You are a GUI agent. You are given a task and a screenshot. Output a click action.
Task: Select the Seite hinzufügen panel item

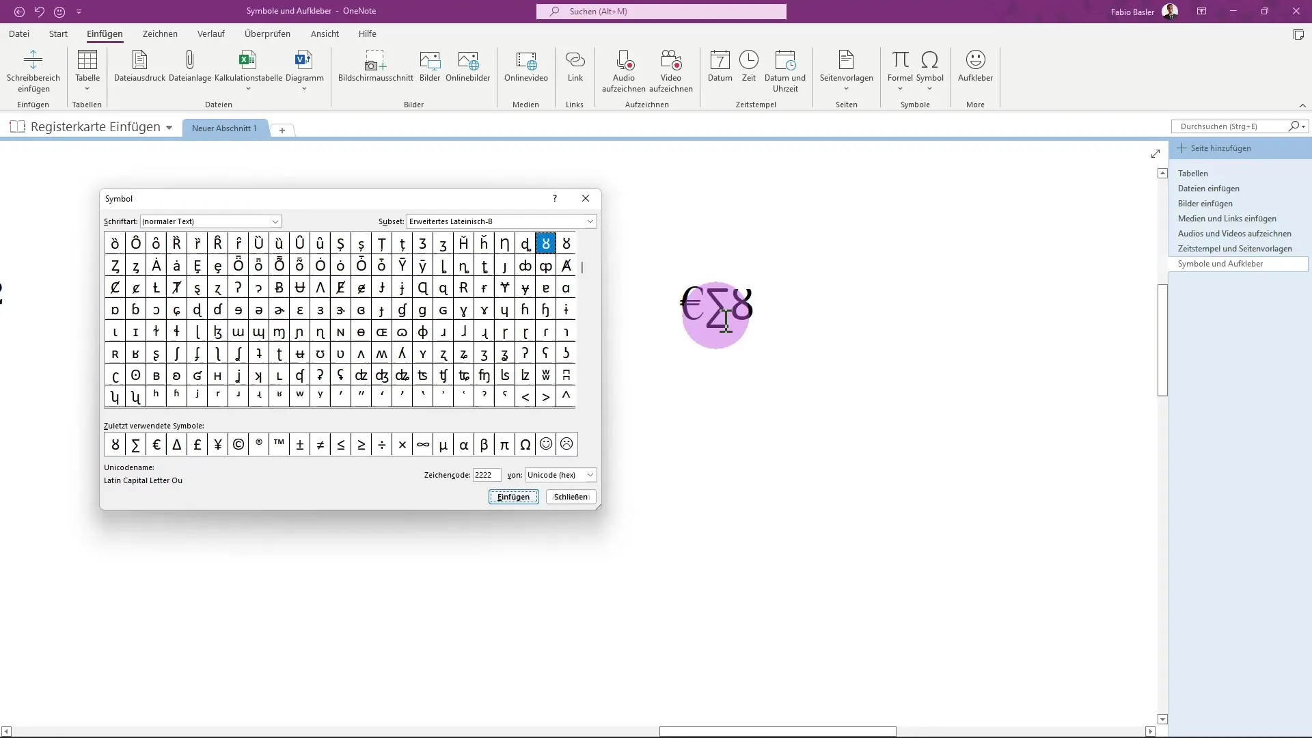pyautogui.click(x=1221, y=148)
